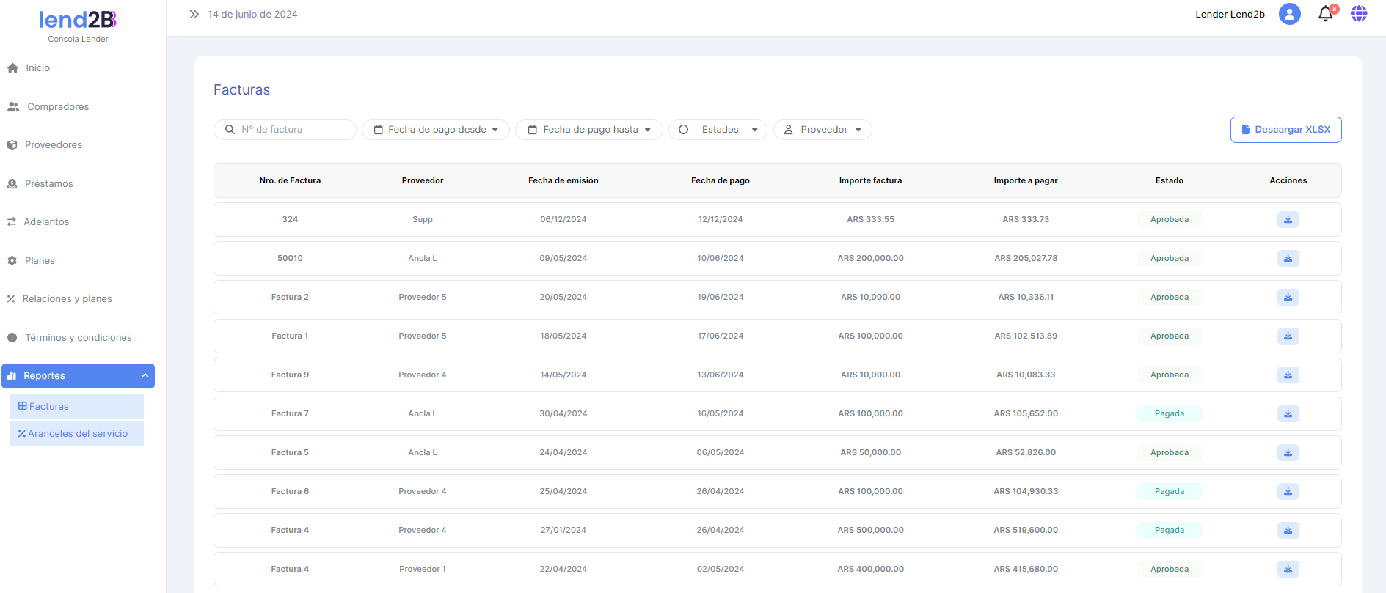1386x593 pixels.
Task: Open the Proveedor filter dropdown
Action: 823,130
